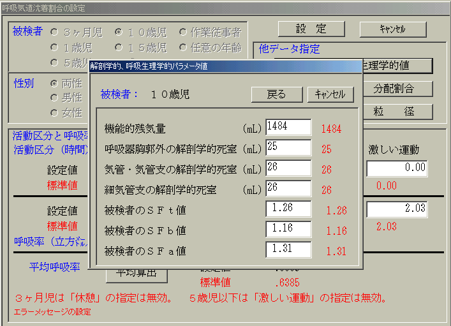Select the 15歳児 radio option
Viewport: 451px width, 326px height.
(119, 47)
